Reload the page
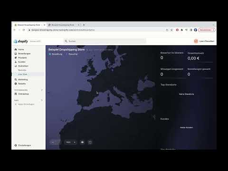228x171 pixels. tap(24, 30)
